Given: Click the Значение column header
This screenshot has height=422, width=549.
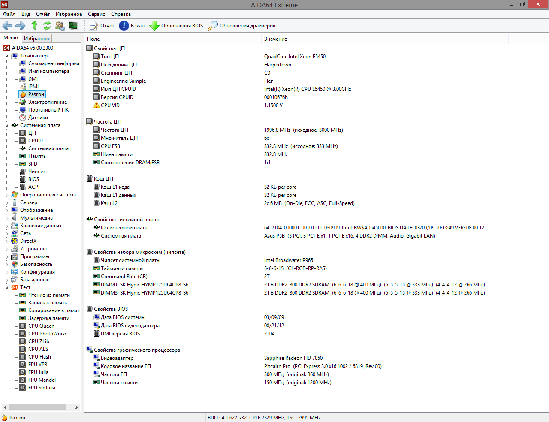Looking at the screenshot, I should click(385, 39).
